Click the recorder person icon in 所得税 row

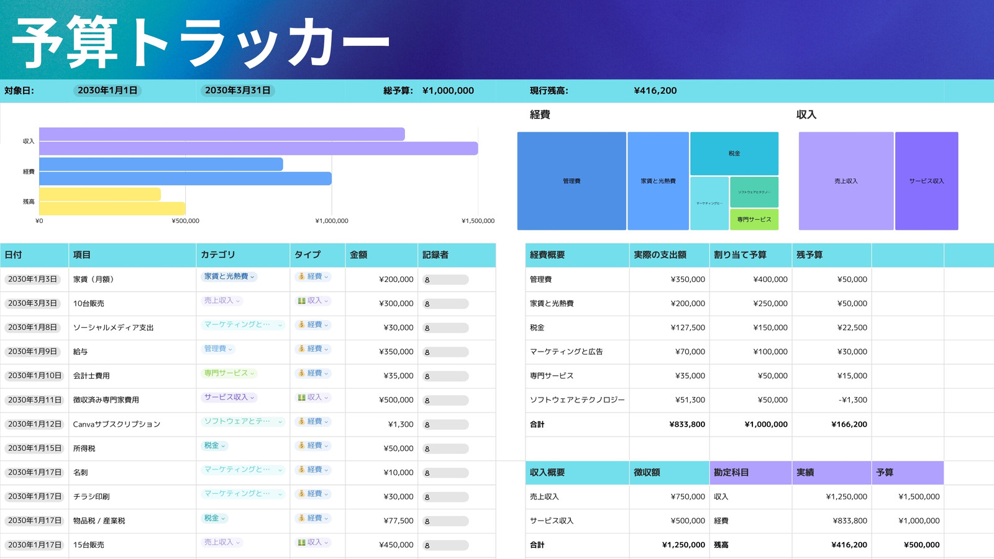coord(427,449)
